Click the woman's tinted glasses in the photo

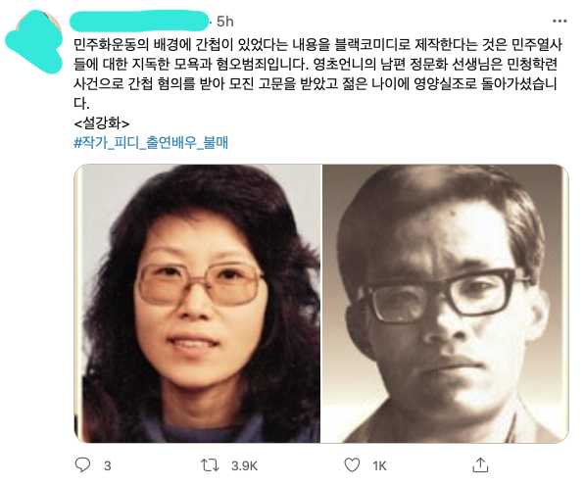click(x=200, y=284)
